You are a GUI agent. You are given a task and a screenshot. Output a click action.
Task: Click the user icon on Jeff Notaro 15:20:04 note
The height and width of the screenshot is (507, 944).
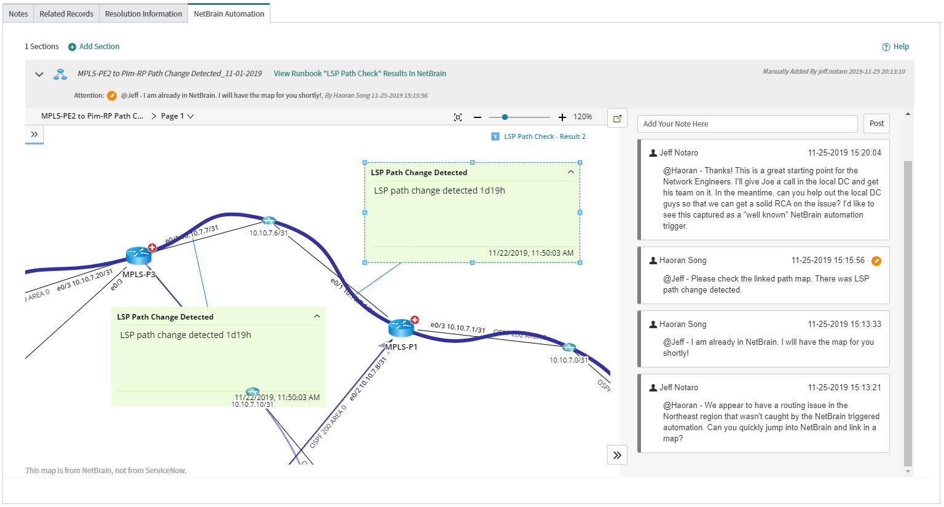click(653, 152)
